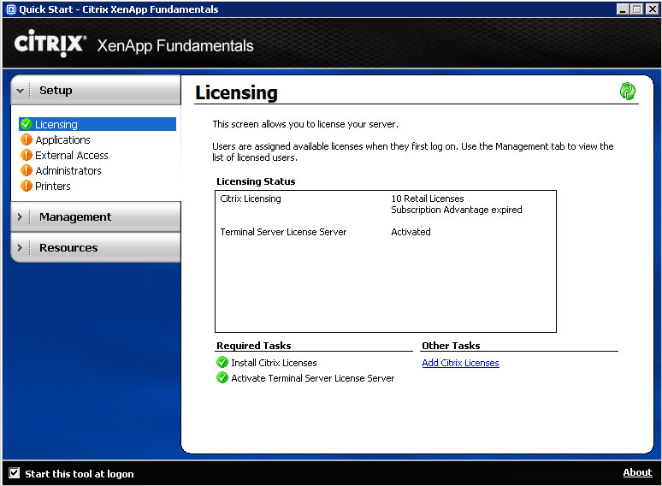Screen dimensions: 662x486
Task: Click the green refresh icon
Action: [628, 91]
